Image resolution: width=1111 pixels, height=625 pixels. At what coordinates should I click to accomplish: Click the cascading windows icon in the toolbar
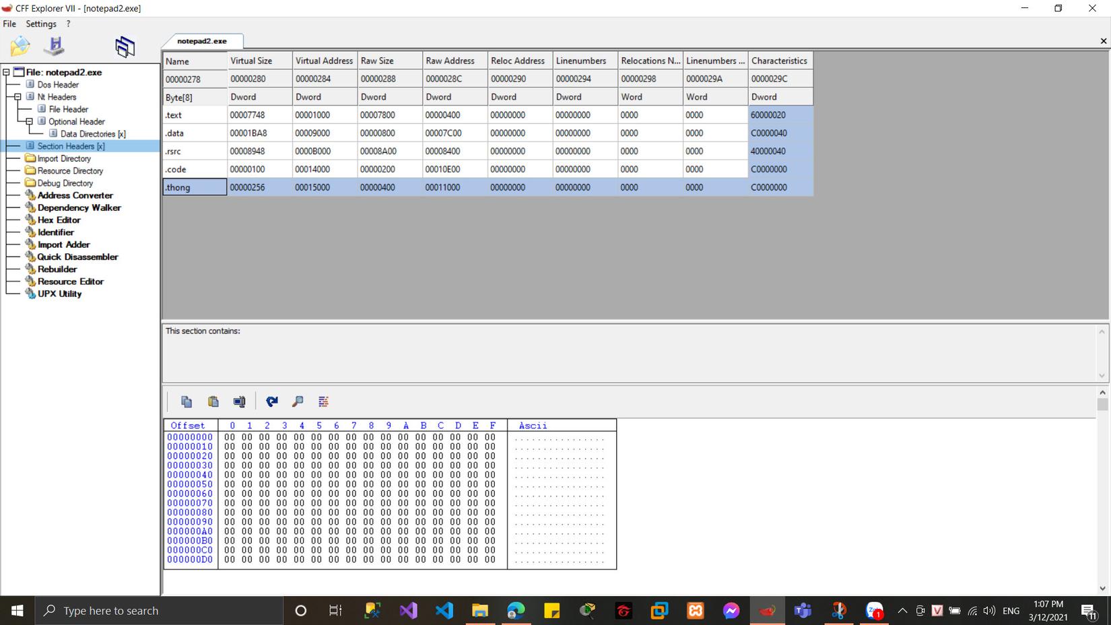click(x=125, y=46)
